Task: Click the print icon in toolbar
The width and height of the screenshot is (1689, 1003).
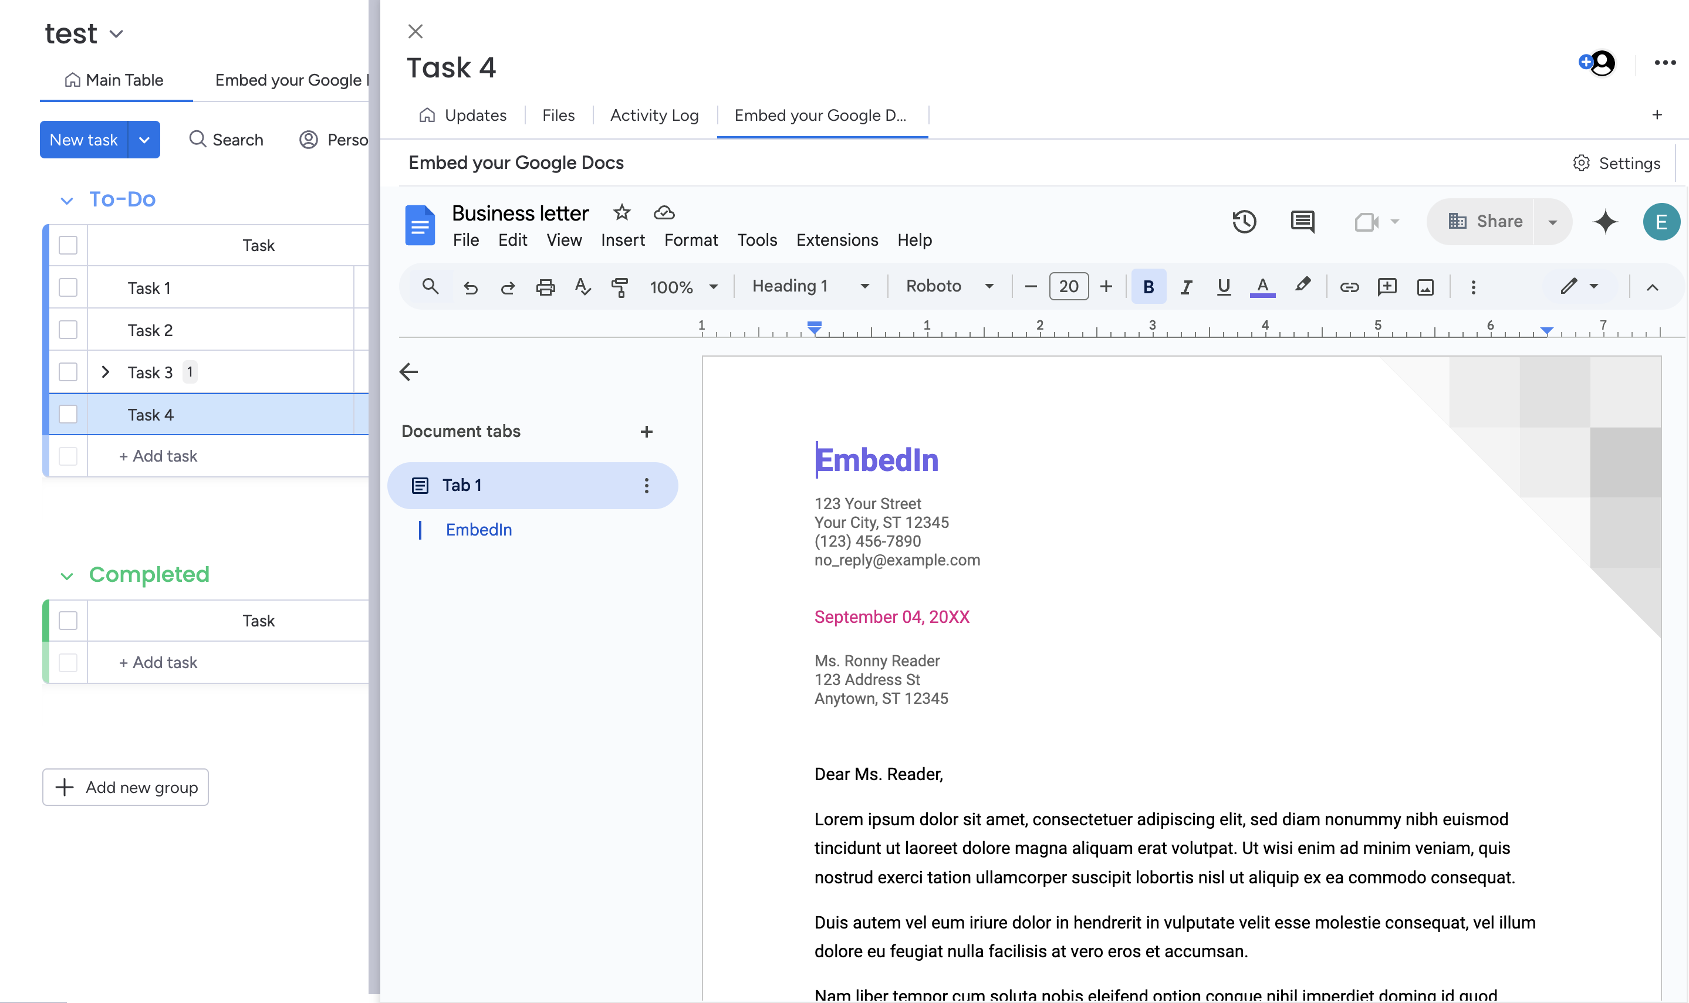Action: [x=545, y=287]
